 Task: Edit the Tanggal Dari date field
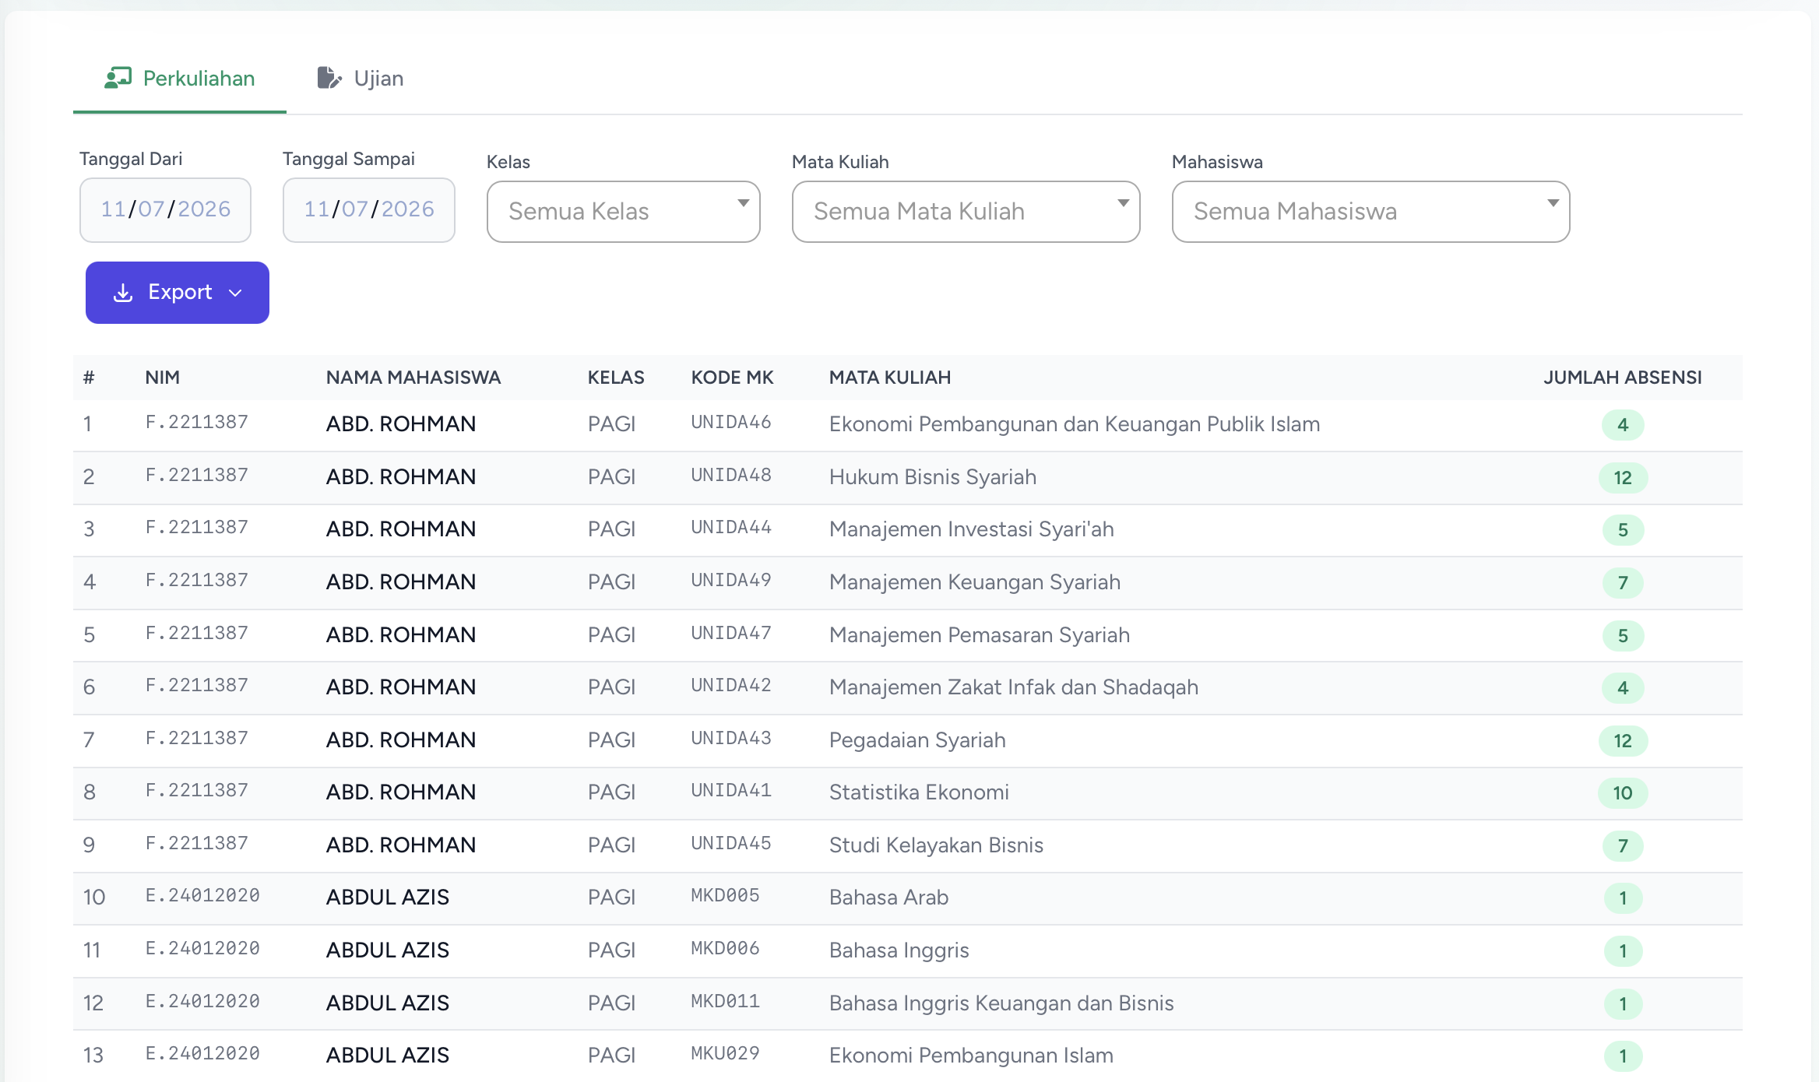click(165, 210)
